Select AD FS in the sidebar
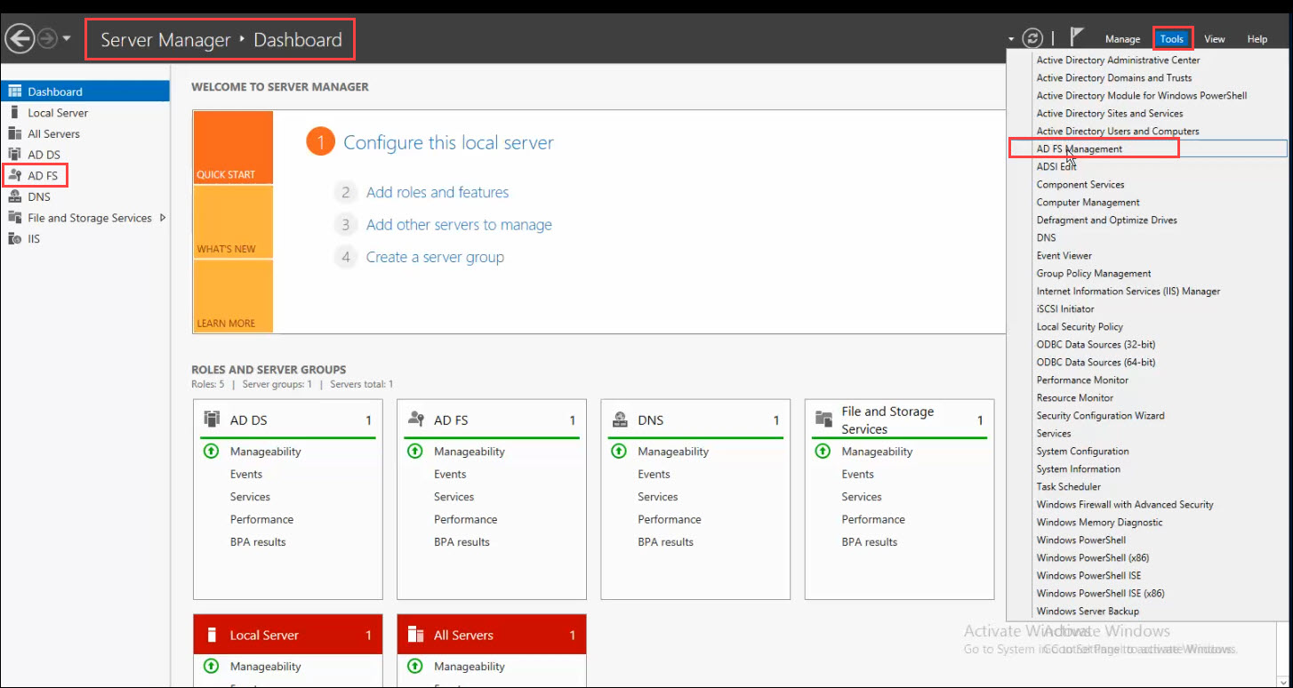Viewport: 1293px width, 688px height. [x=85, y=176]
